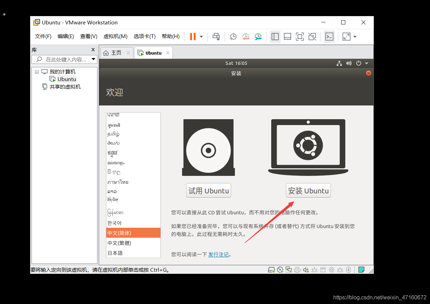Toggle the thumbnail bar view icon
This screenshot has width=430, height=304.
[287, 36]
